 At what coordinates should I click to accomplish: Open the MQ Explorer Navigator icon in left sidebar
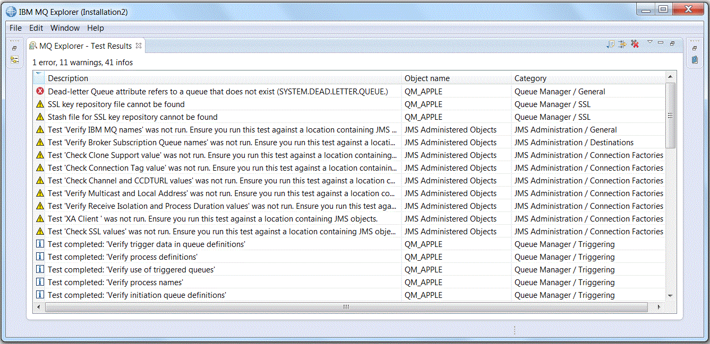(x=14, y=60)
